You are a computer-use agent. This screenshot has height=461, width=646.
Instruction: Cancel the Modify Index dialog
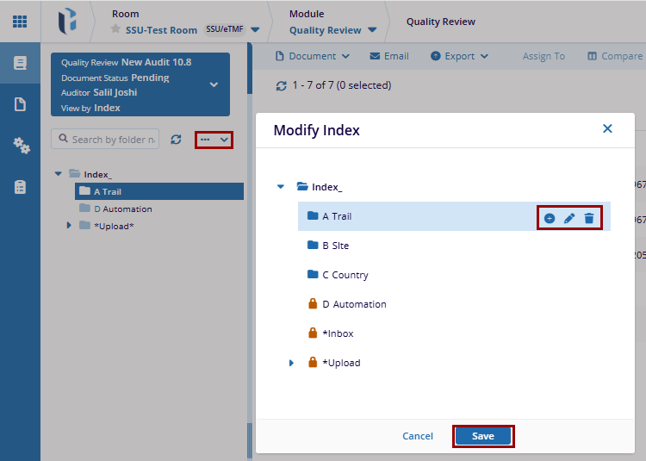[418, 436]
